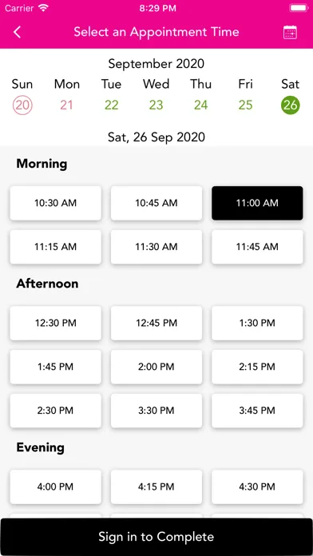Tap the back arrow icon
313x556 pixels.
click(17, 32)
